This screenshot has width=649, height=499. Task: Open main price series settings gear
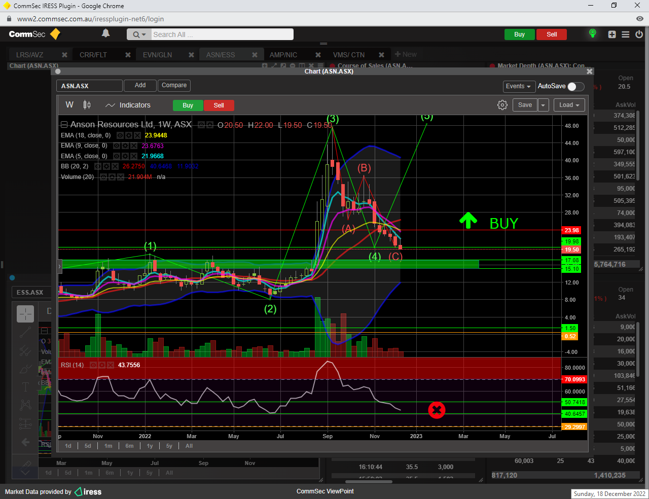pos(210,125)
